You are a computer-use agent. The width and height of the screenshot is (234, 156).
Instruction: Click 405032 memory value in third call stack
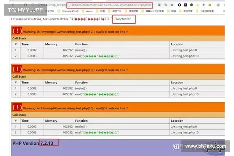point(67,133)
